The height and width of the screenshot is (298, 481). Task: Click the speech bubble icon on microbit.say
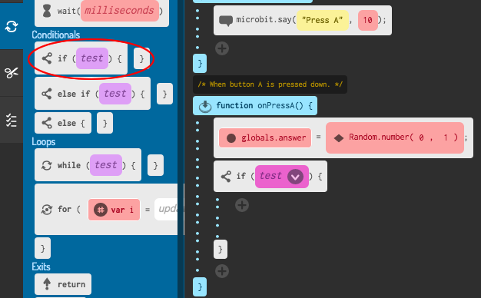click(226, 21)
